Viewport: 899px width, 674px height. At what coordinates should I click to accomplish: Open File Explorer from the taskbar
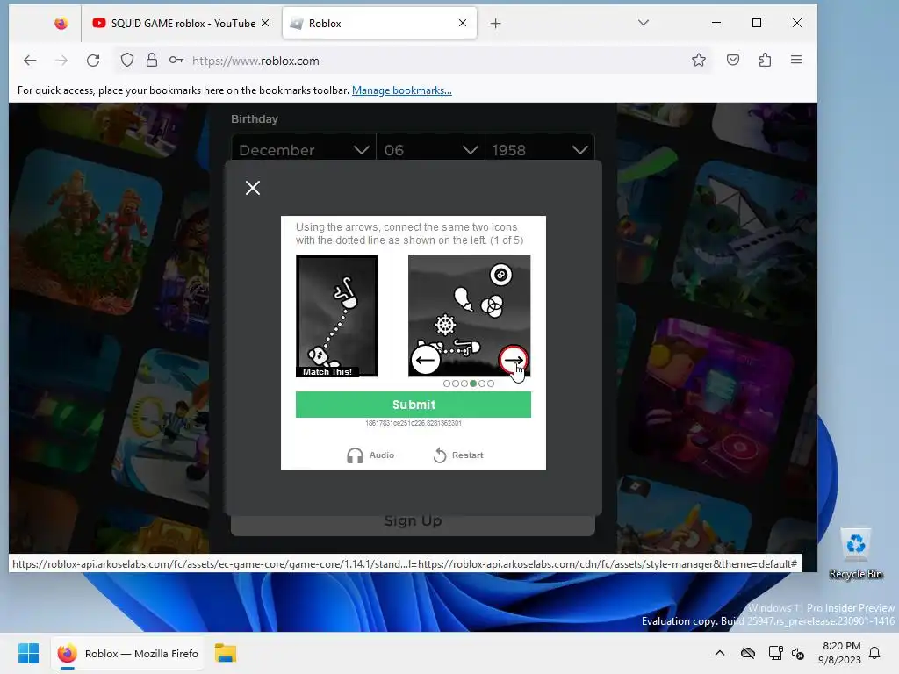click(x=226, y=653)
